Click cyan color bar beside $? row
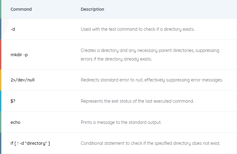Viewport: 237px width, 154px height. pos(1,101)
